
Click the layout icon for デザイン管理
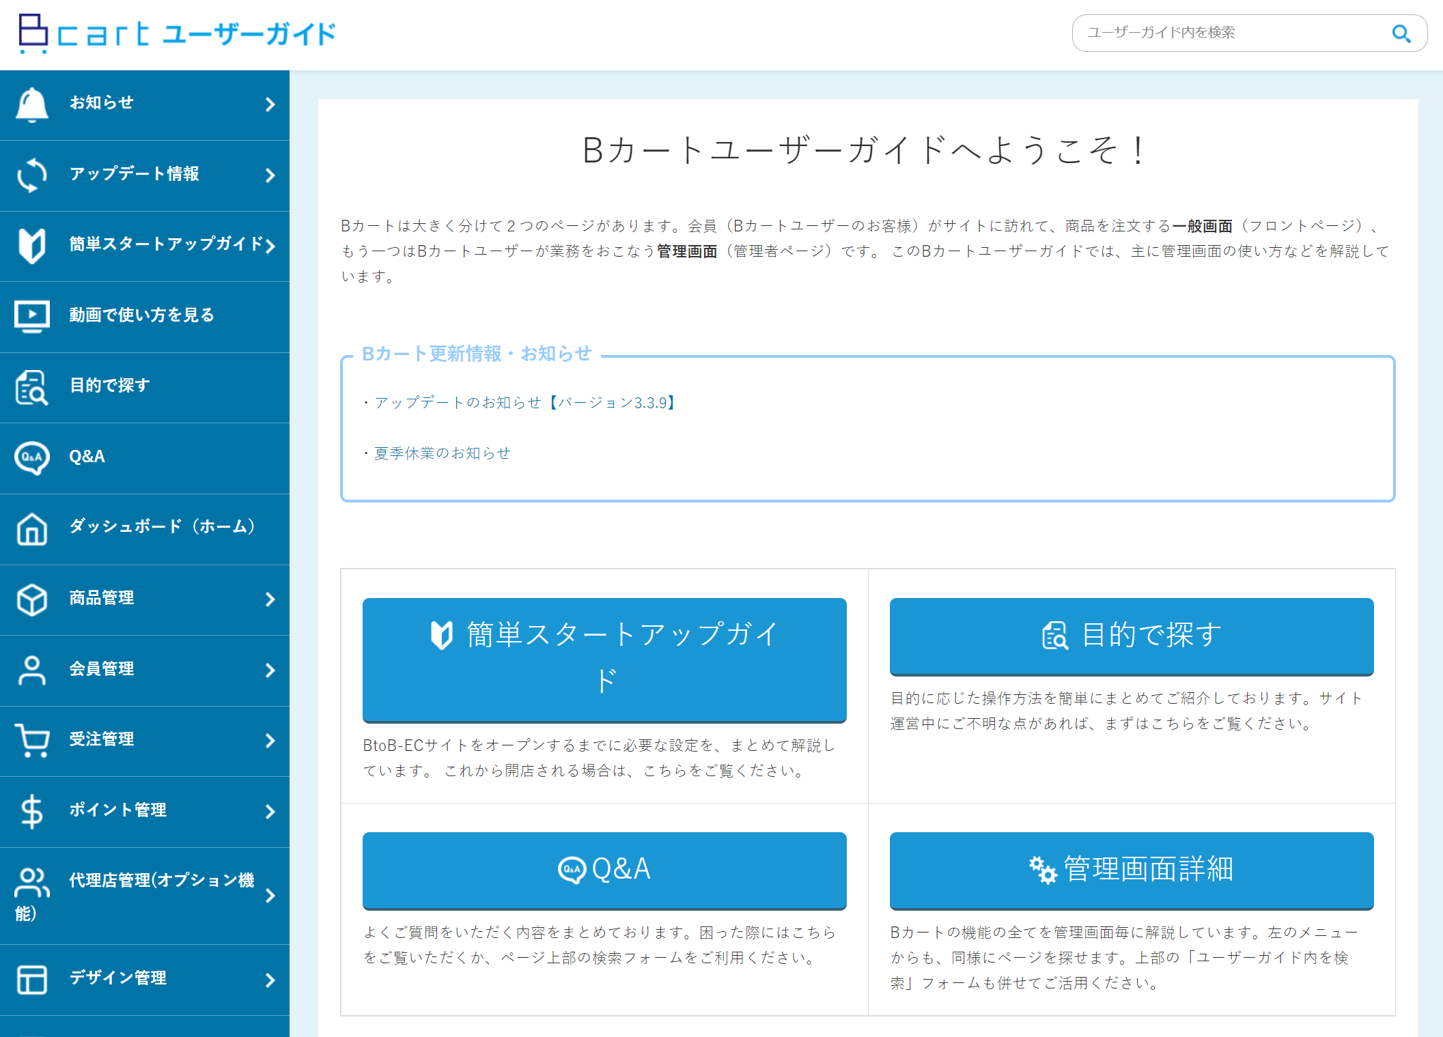32,980
